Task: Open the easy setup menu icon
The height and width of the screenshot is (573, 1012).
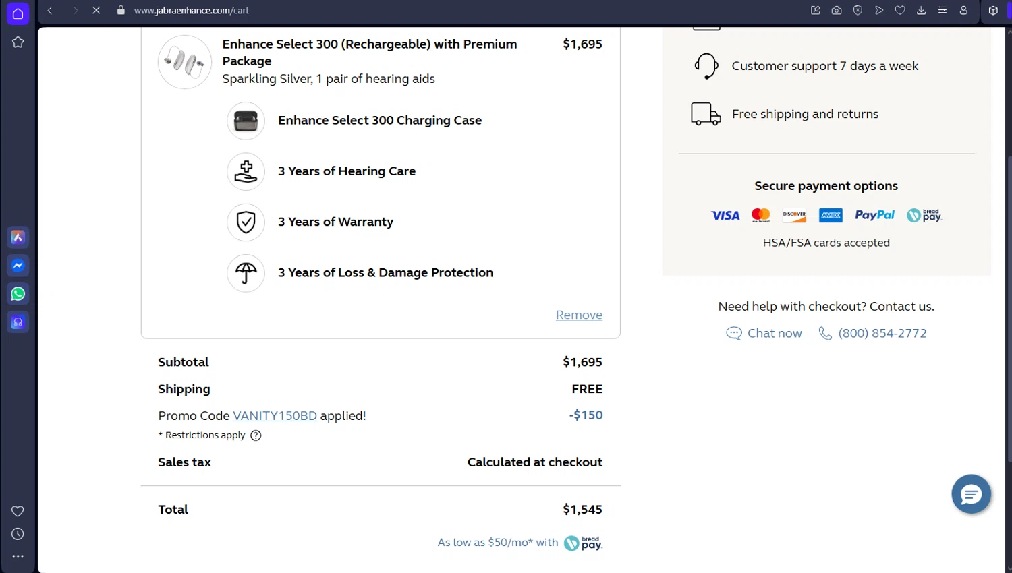Action: (943, 11)
